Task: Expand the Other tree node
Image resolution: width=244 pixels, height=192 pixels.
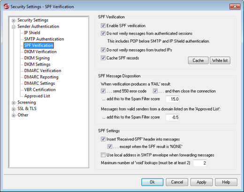Action: point(14,116)
